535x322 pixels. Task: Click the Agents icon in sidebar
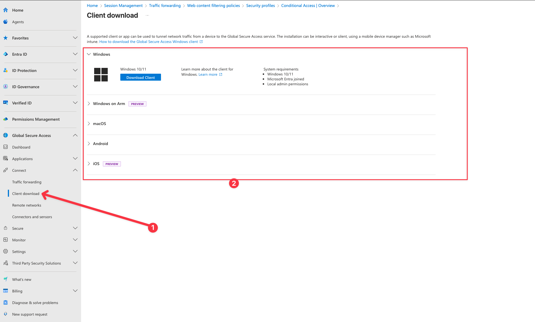click(x=6, y=22)
